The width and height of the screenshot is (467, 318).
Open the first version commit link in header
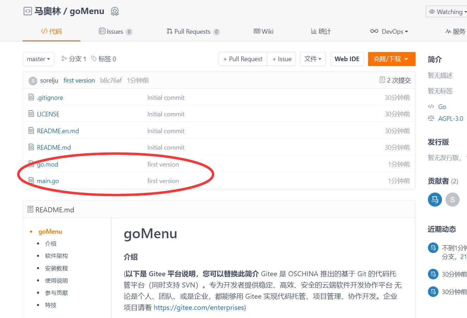(x=79, y=80)
